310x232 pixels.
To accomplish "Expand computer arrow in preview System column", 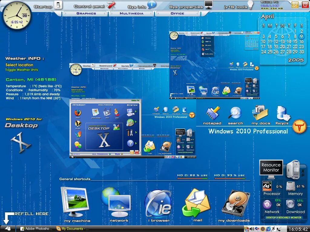I will [x=136, y=111].
